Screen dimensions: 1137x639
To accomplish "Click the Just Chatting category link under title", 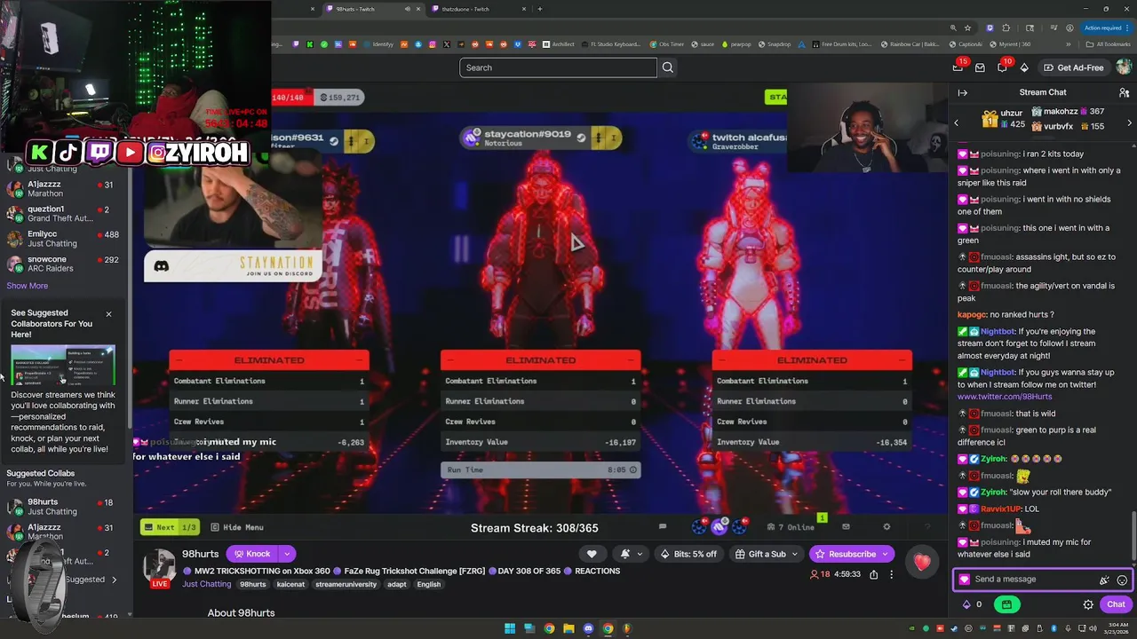I will 206,584.
